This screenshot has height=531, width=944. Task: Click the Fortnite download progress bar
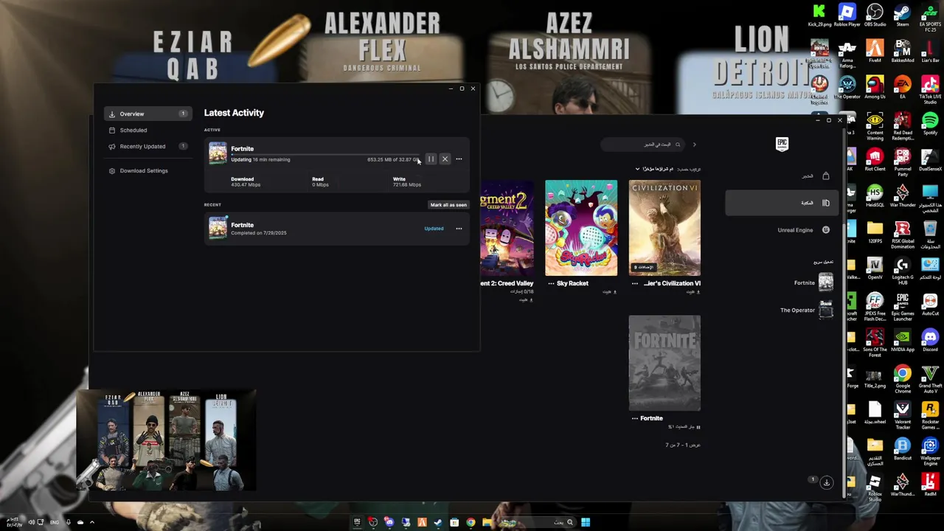(325, 155)
